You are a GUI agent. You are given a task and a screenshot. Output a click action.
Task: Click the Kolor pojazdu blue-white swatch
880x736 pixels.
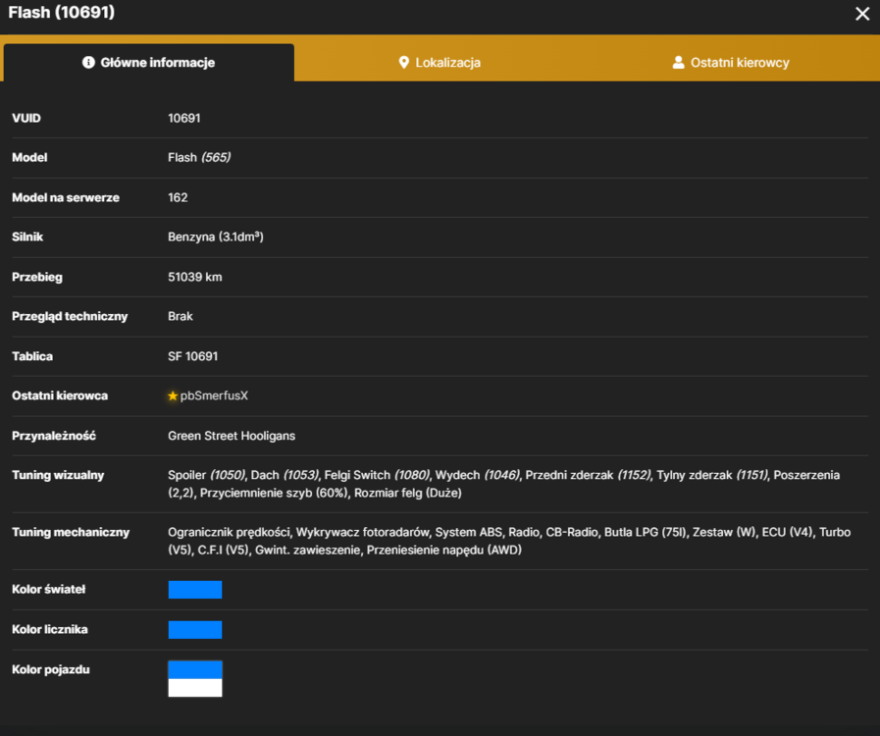point(195,679)
